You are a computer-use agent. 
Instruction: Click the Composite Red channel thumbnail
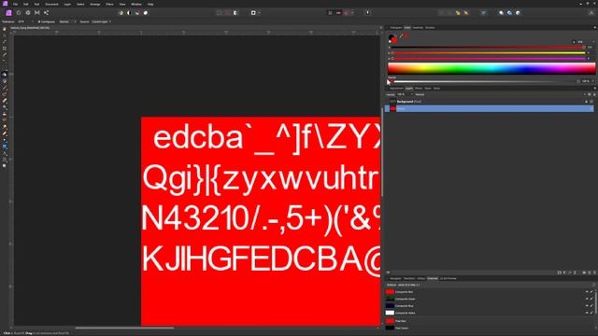point(390,292)
